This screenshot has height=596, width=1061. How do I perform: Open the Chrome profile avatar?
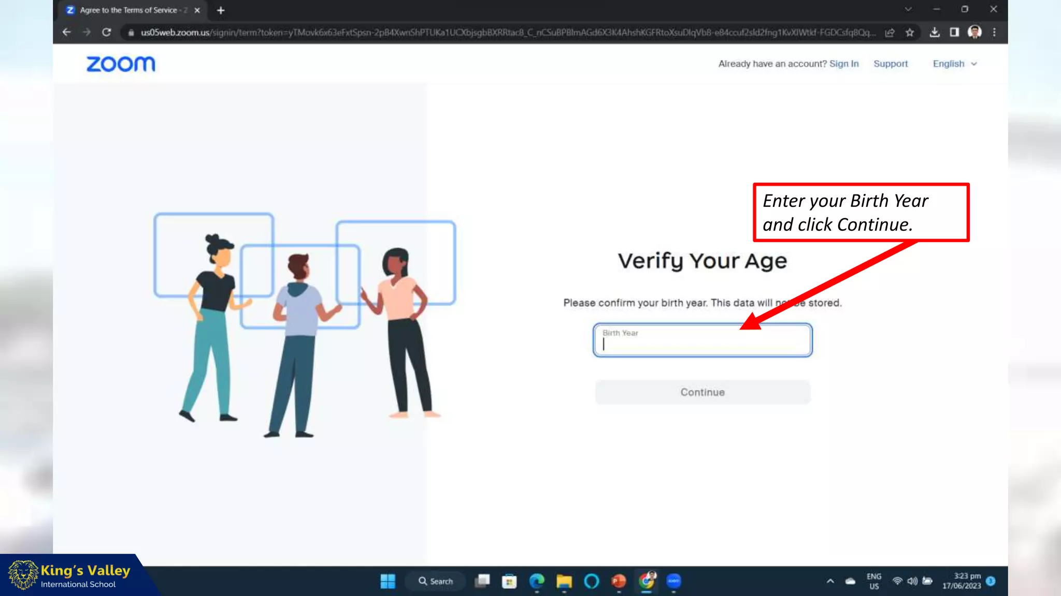click(x=974, y=33)
